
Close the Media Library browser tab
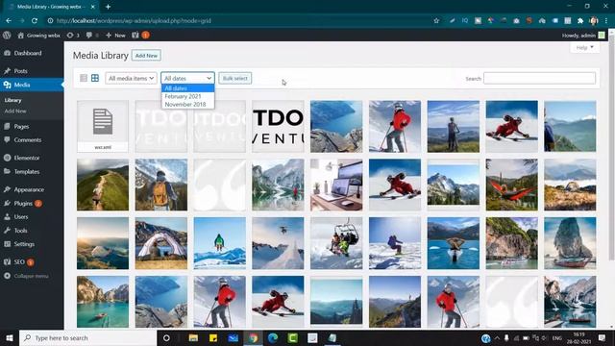(x=93, y=7)
